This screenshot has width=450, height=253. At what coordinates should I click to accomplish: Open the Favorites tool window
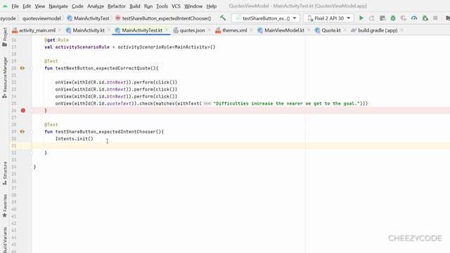click(5, 206)
